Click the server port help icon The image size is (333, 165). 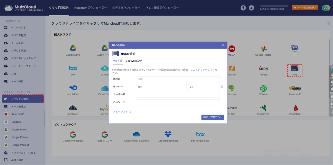[x=222, y=87]
